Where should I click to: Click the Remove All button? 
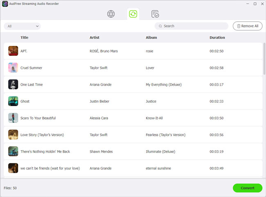pyautogui.click(x=248, y=26)
